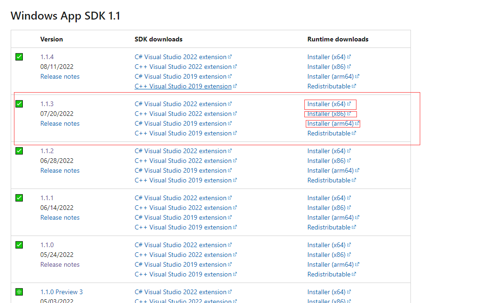Get the 1.1.4 Redistributable package
The height and width of the screenshot is (303, 477).
[332, 86]
